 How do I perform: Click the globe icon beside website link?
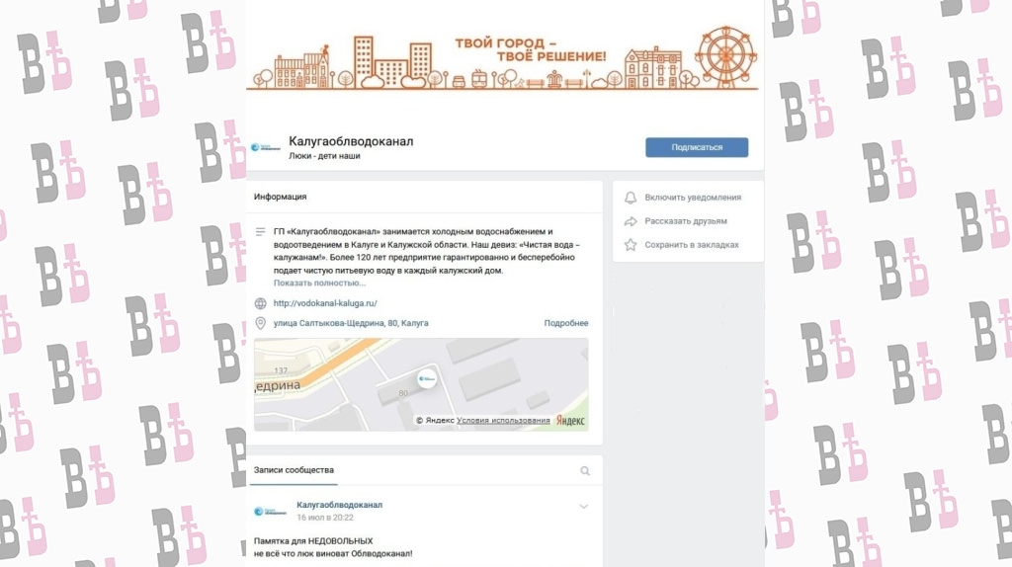tap(260, 303)
